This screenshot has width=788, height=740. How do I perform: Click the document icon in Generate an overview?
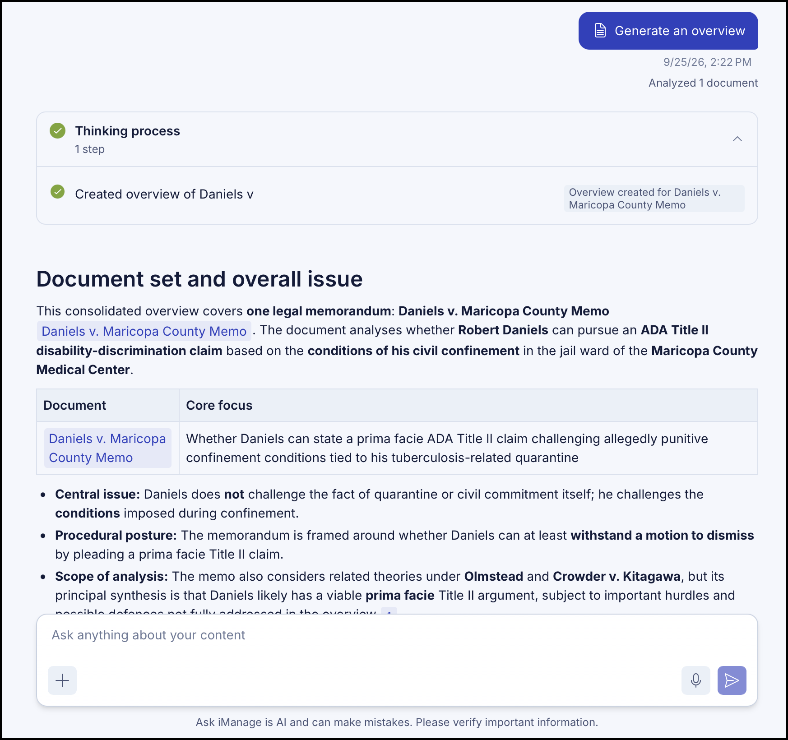tap(600, 31)
